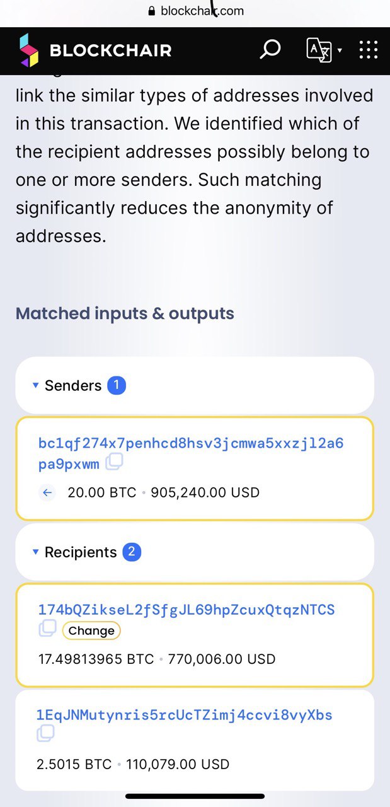Click the Change label tag
This screenshot has width=390, height=807.
click(x=91, y=630)
